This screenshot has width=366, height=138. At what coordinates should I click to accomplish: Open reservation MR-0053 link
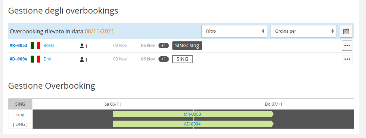pos(18,46)
